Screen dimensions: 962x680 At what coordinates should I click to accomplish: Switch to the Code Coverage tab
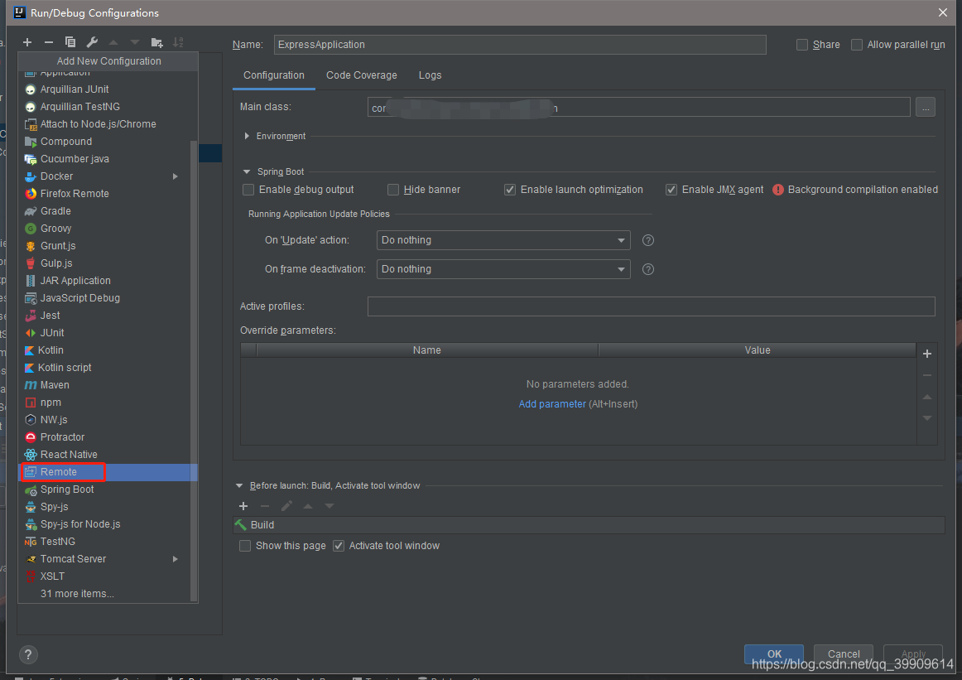(361, 75)
